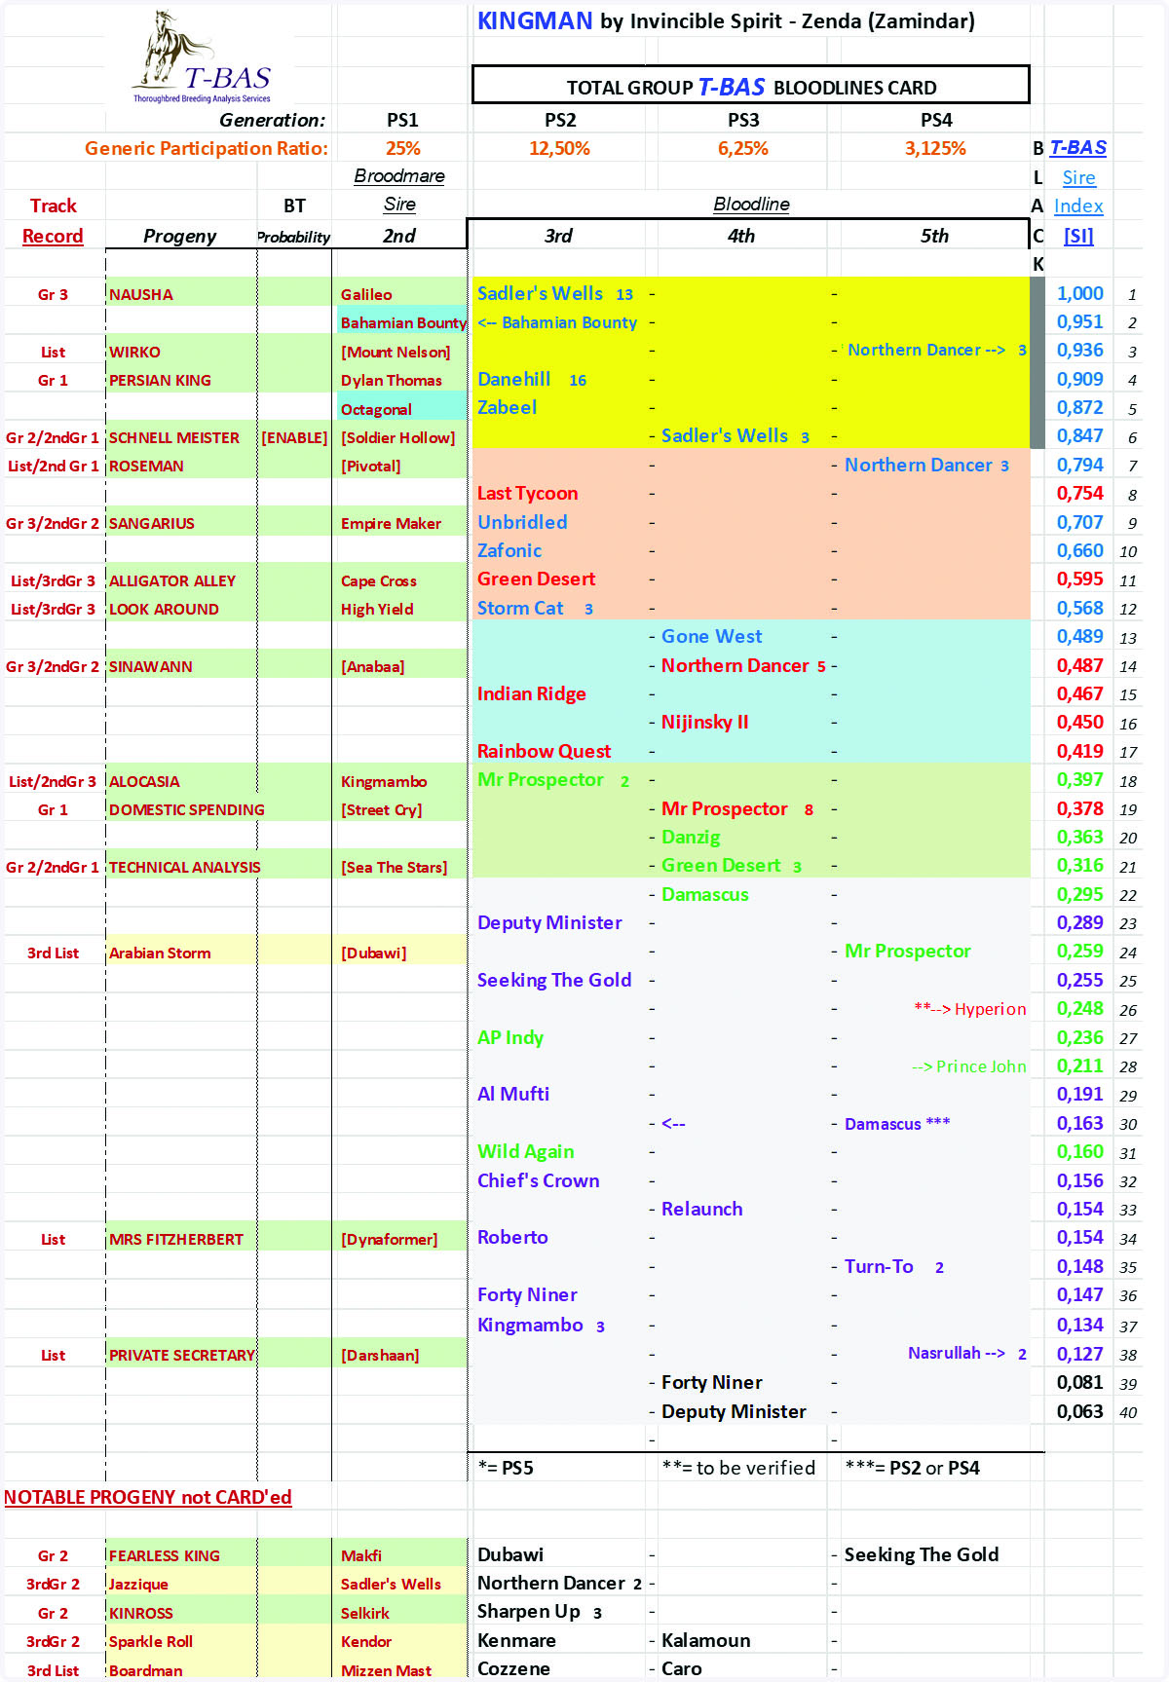Click the TOTAL GROUP T-BAS BLOODLINES CARD box
The image size is (1169, 1682).
point(750,86)
